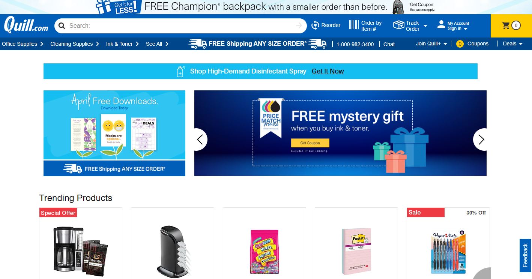Click the My Account person icon
This screenshot has height=279, width=532.
(x=441, y=24)
